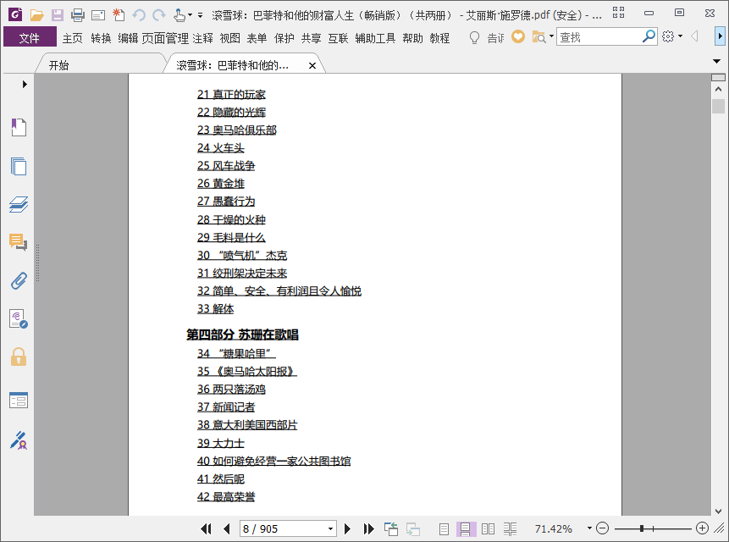Open the zoom percentage dropdown
The width and height of the screenshot is (729, 542).
click(589, 528)
